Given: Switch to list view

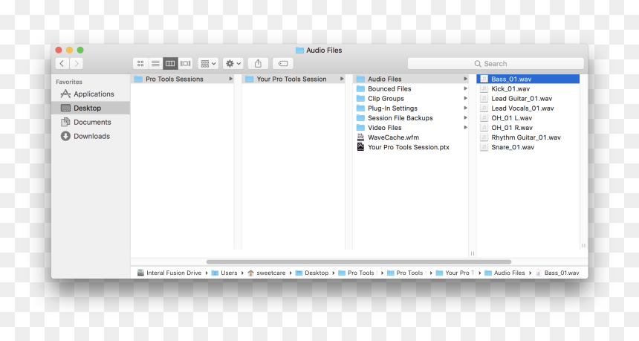Looking at the screenshot, I should click(155, 64).
